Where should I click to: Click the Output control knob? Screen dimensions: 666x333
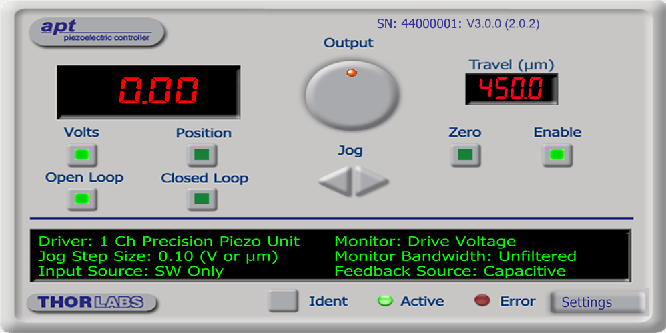click(352, 95)
